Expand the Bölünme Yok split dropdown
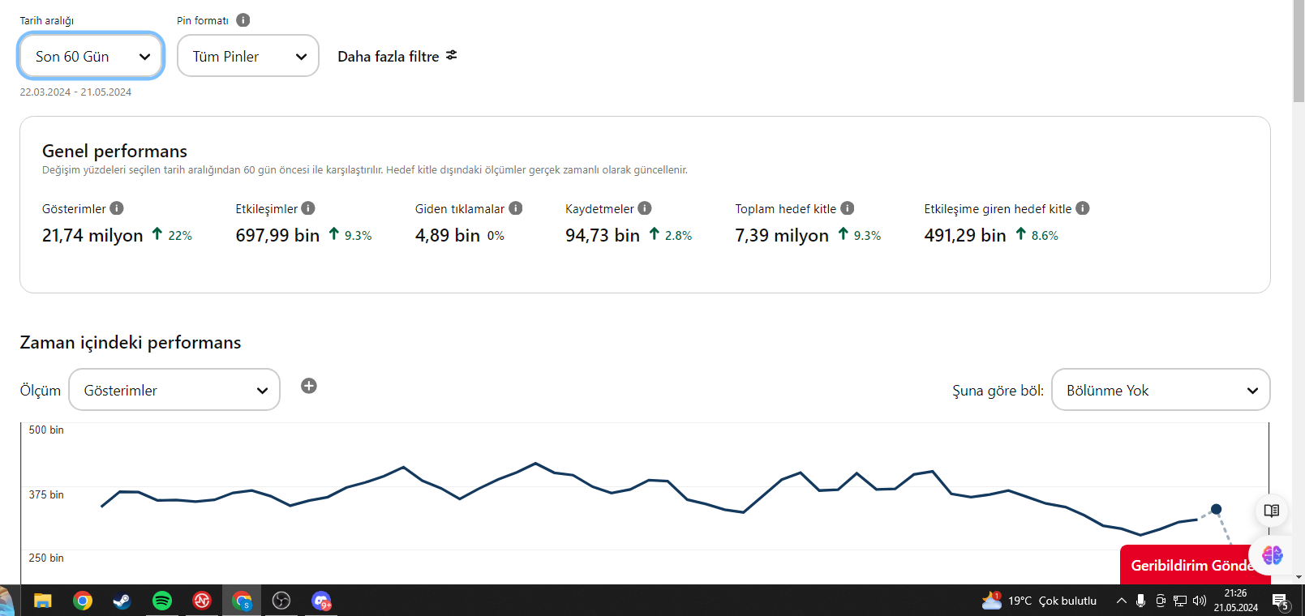The width and height of the screenshot is (1305, 616). point(1161,390)
